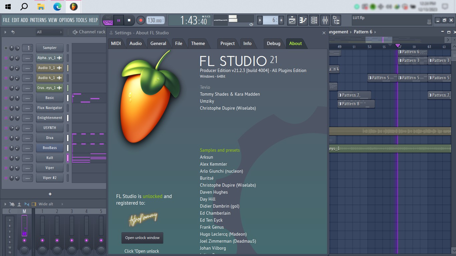Open the Piano roll icon

point(303,20)
